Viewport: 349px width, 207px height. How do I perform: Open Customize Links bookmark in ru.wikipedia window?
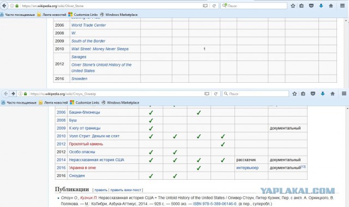(85, 102)
